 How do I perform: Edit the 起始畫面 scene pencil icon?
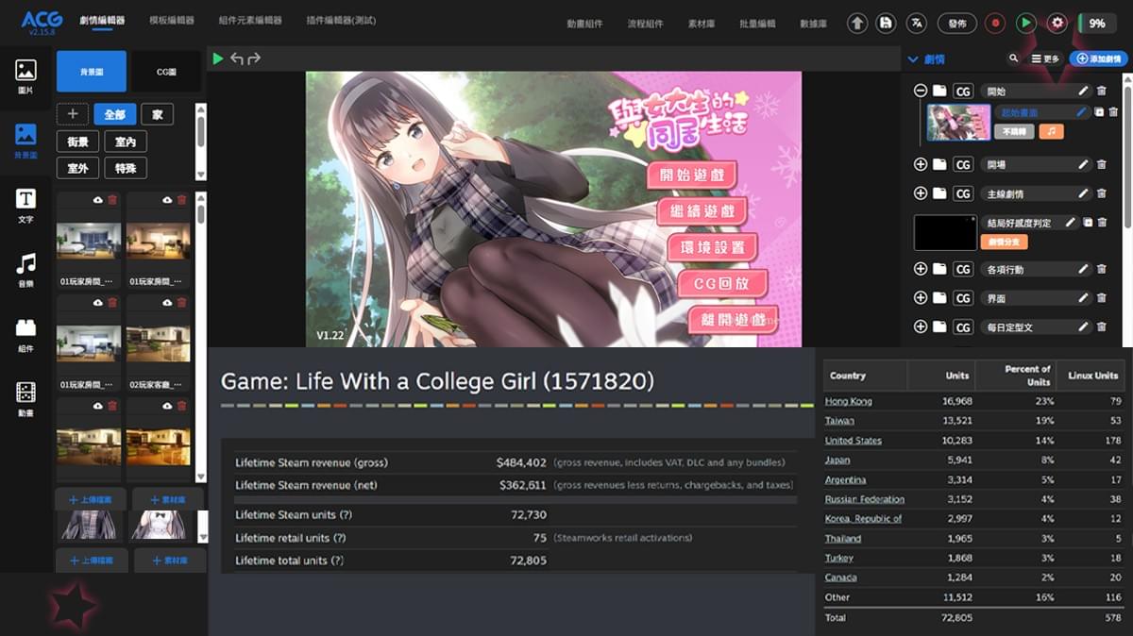coord(1082,112)
